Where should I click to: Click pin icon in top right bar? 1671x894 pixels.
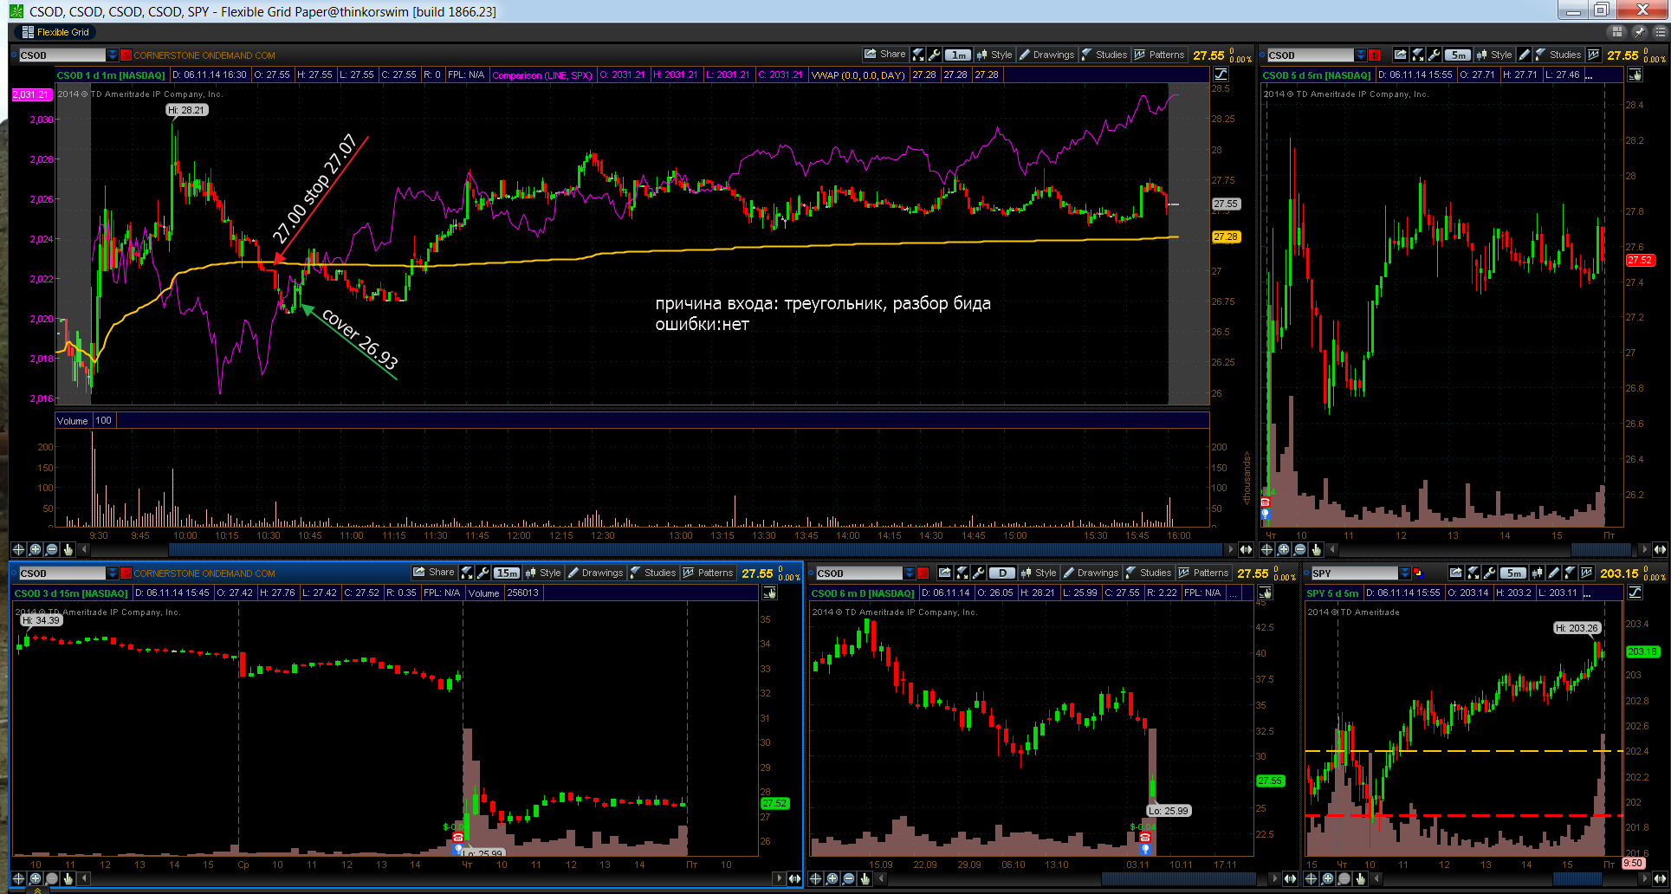click(1639, 32)
